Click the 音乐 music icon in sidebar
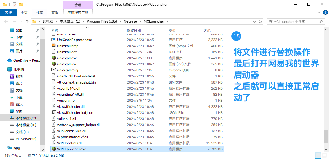 [x=12, y=104]
